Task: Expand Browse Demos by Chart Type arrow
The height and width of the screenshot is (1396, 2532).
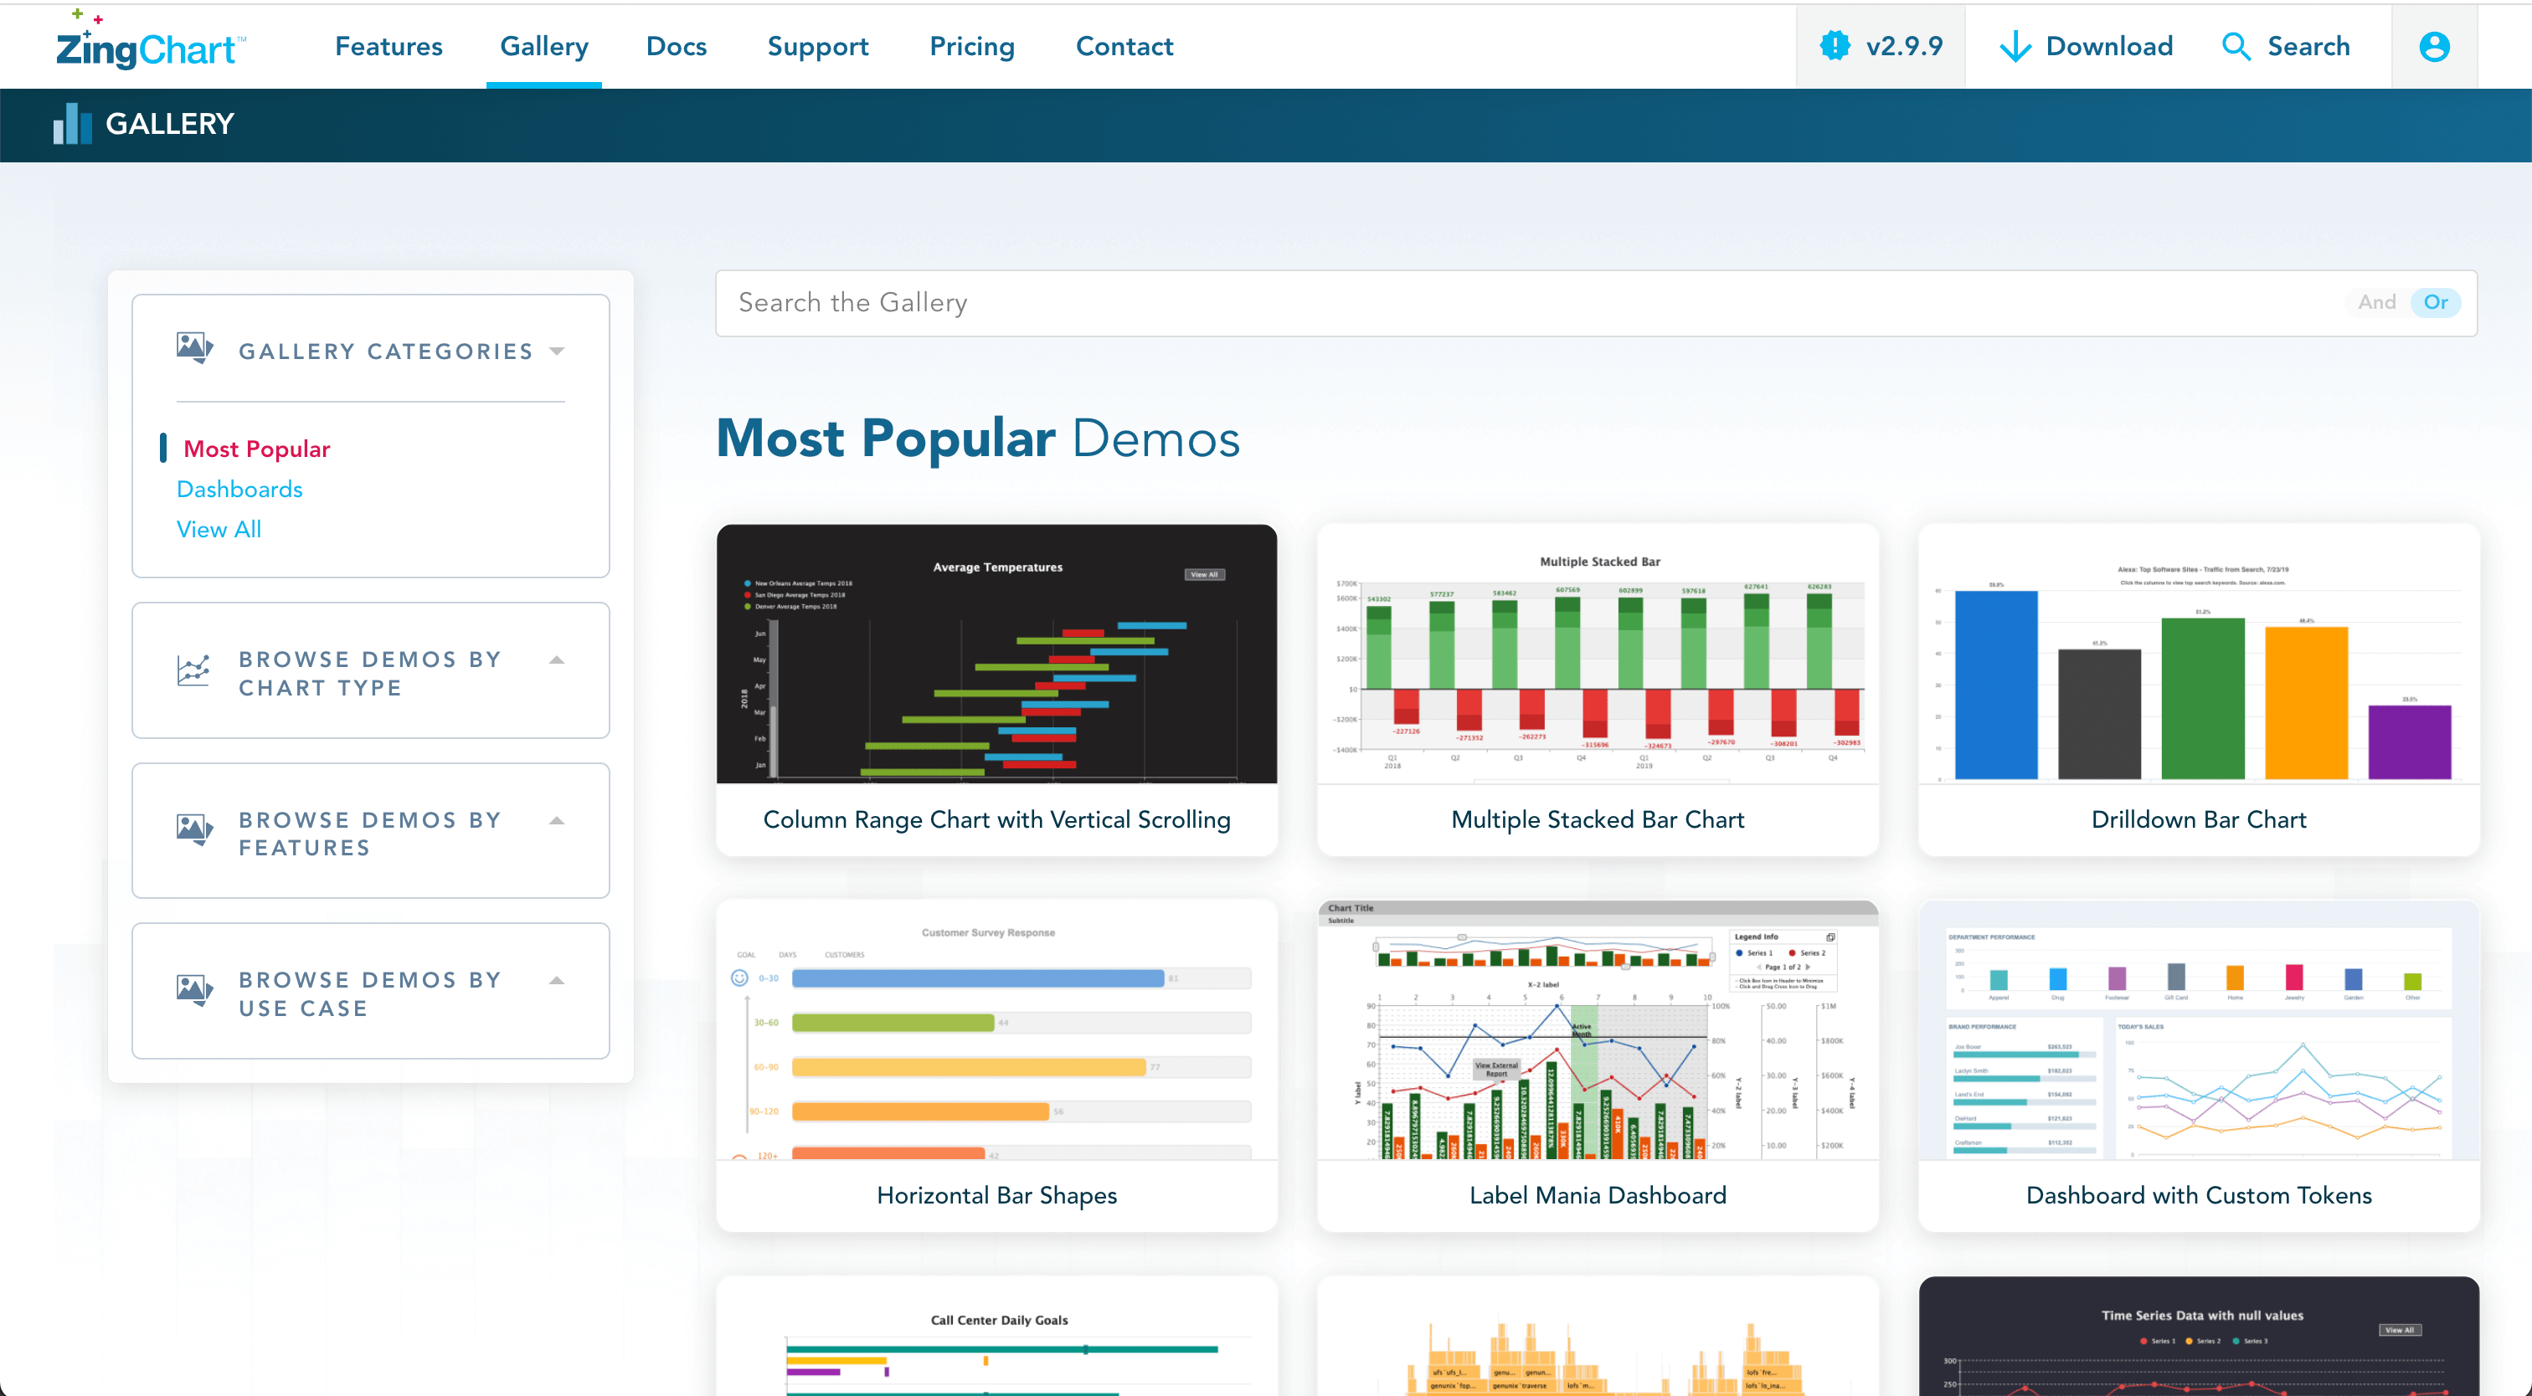Action: pyautogui.click(x=558, y=660)
